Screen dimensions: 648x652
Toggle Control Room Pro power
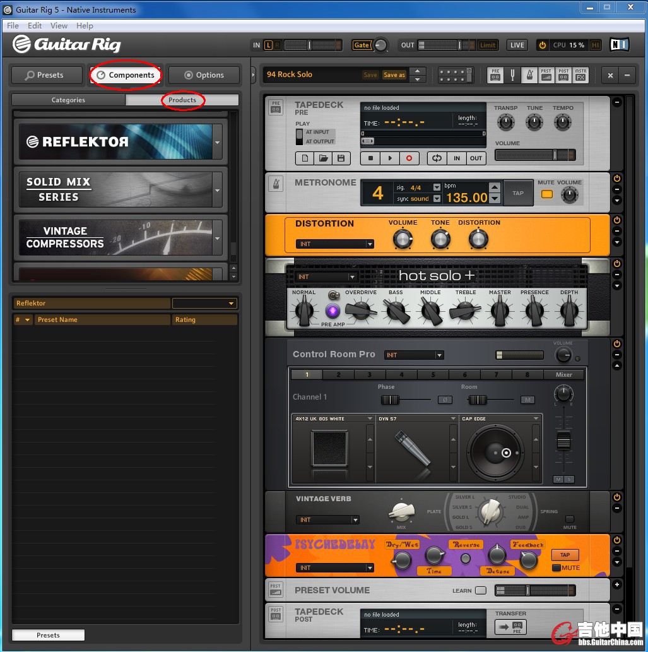tap(617, 344)
